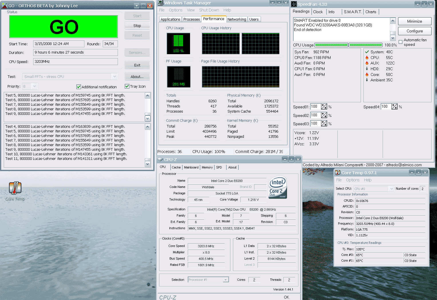Enable Automatic fan speed in SpeedFan
Viewport: 437px width, 300px height.
pyautogui.click(x=400, y=42)
